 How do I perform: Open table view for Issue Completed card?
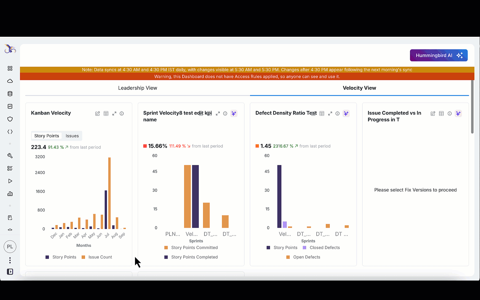441,114
